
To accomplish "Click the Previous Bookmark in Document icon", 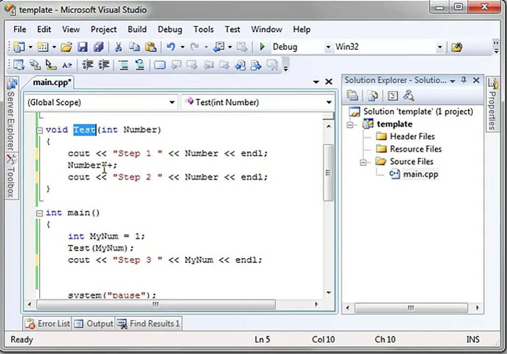I will pyautogui.click(x=240, y=65).
